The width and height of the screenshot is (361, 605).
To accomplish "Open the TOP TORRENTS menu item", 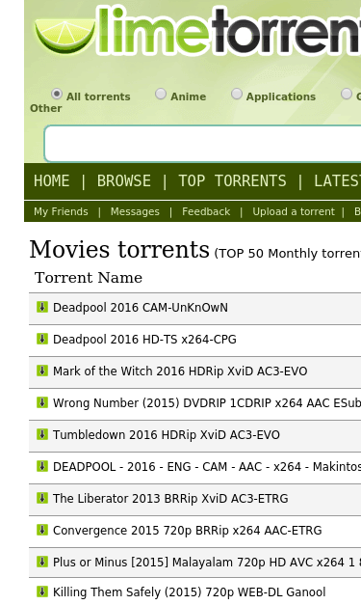I will coord(232,181).
